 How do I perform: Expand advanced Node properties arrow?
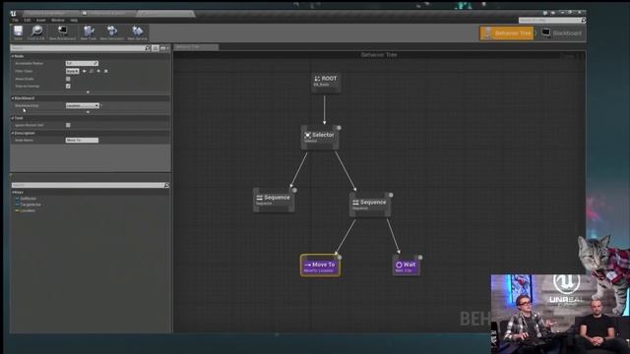click(88, 92)
